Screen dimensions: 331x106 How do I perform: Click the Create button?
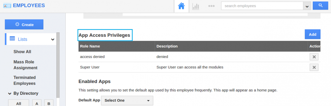coord(24,24)
